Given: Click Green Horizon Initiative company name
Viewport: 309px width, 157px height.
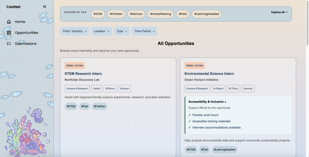Looking at the screenshot, I should (201, 80).
